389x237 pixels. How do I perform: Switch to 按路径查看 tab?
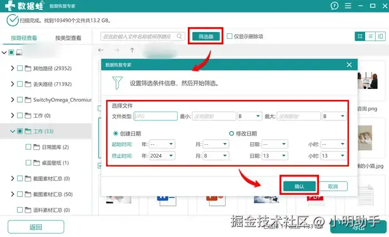(x=24, y=38)
